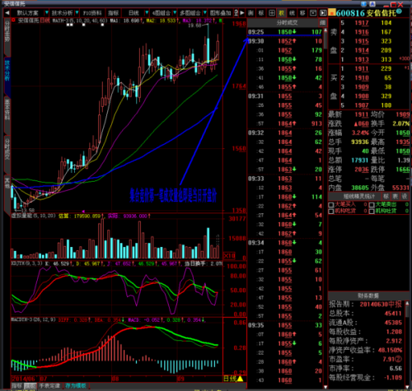
Task: Click the forward play arrow icon
Action: (x=242, y=12)
